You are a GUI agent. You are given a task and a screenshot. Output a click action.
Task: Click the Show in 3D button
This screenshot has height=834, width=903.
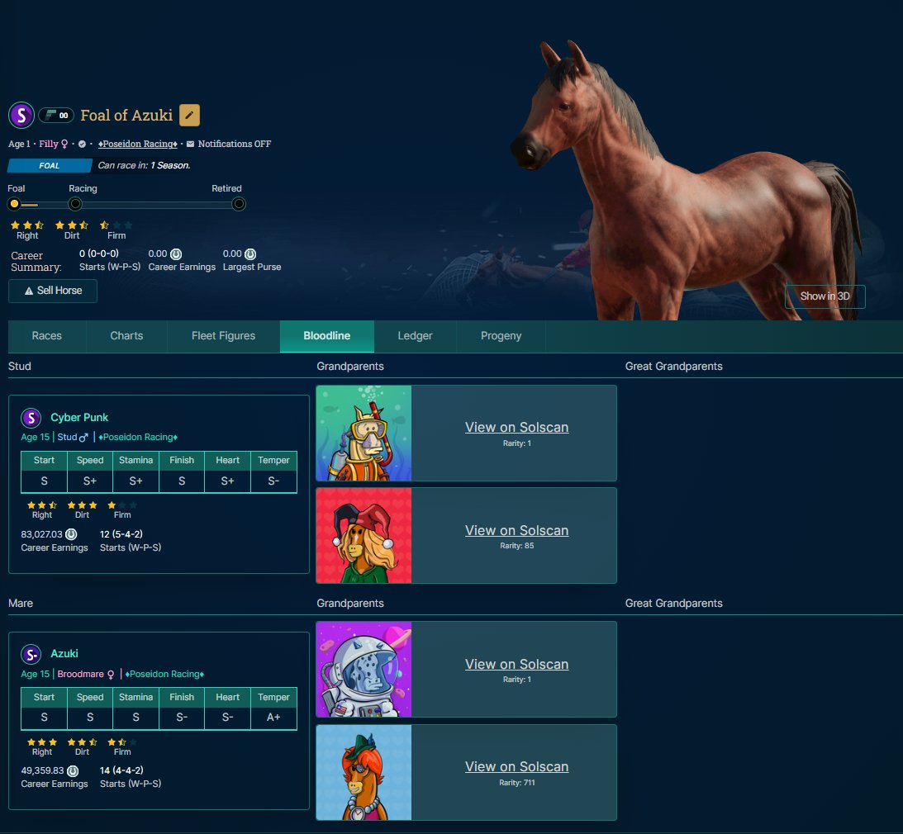tap(825, 296)
